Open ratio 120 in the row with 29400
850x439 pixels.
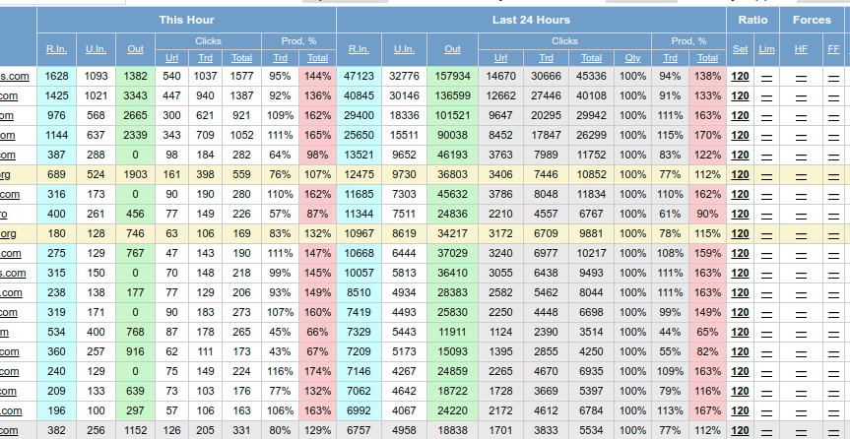coord(740,115)
